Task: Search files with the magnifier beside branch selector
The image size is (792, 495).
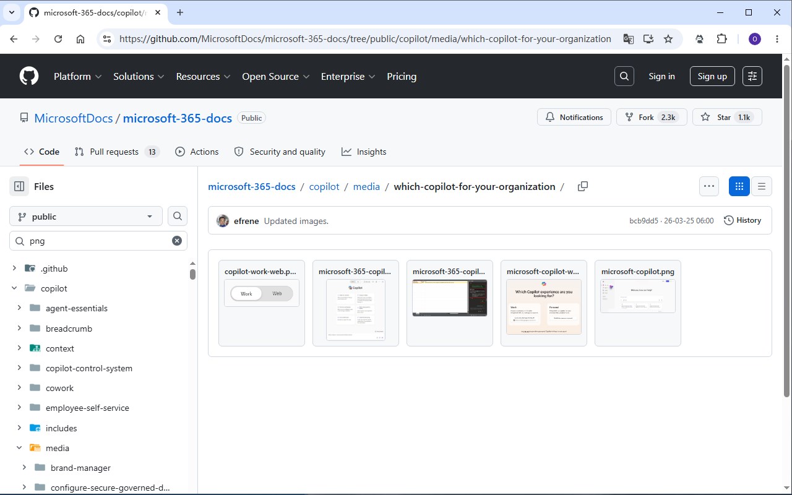Action: (178, 216)
